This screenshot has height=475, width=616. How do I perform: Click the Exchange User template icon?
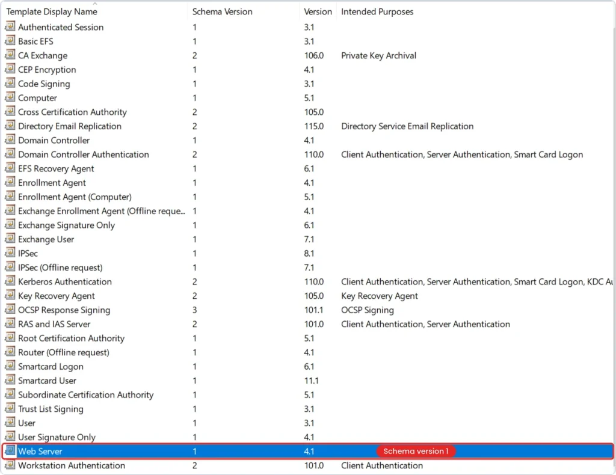pos(10,239)
